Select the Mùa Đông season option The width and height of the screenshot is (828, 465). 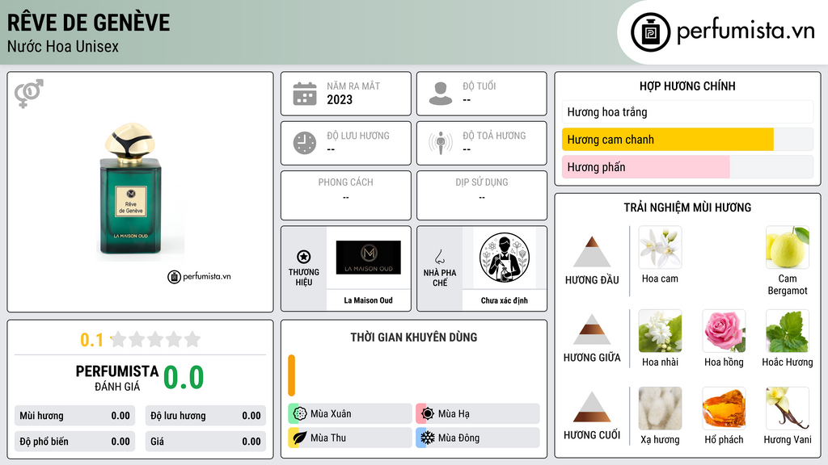pyautogui.click(x=478, y=438)
